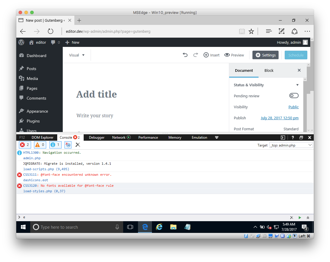Image resolution: width=330 pixels, height=262 pixels.
Task: Collapse the Status & Visibility section
Action: (297, 85)
